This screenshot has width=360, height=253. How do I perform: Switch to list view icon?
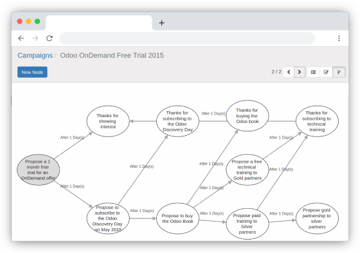313,72
